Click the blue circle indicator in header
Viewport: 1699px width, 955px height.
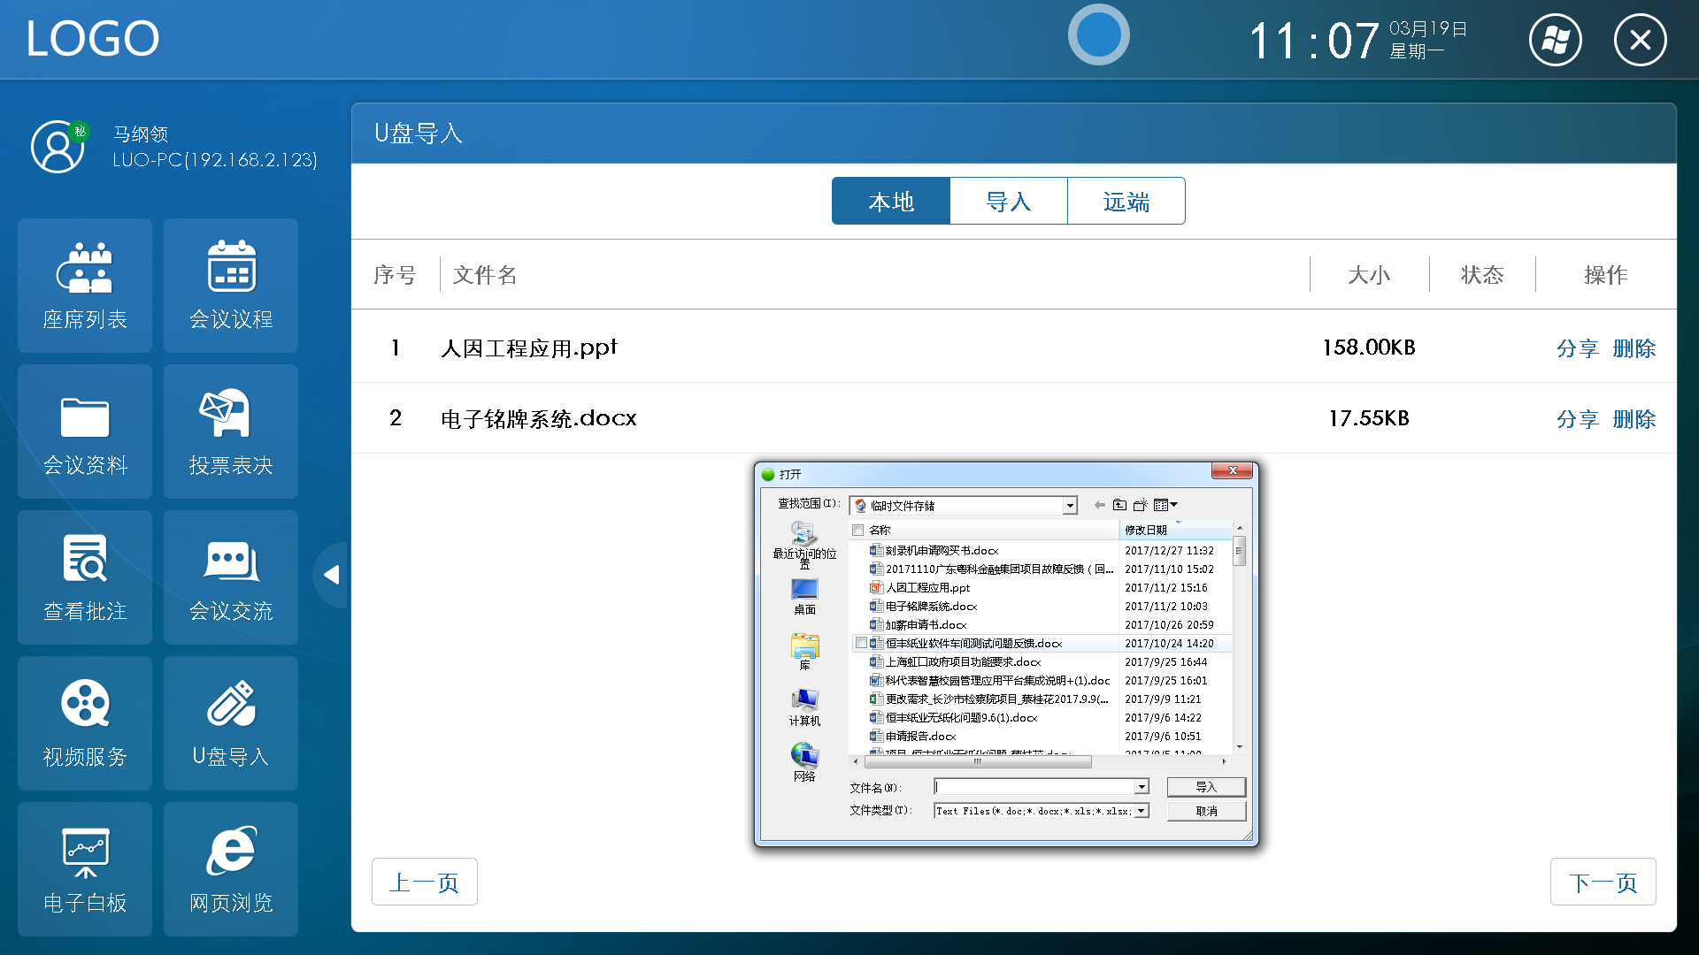click(x=1098, y=35)
